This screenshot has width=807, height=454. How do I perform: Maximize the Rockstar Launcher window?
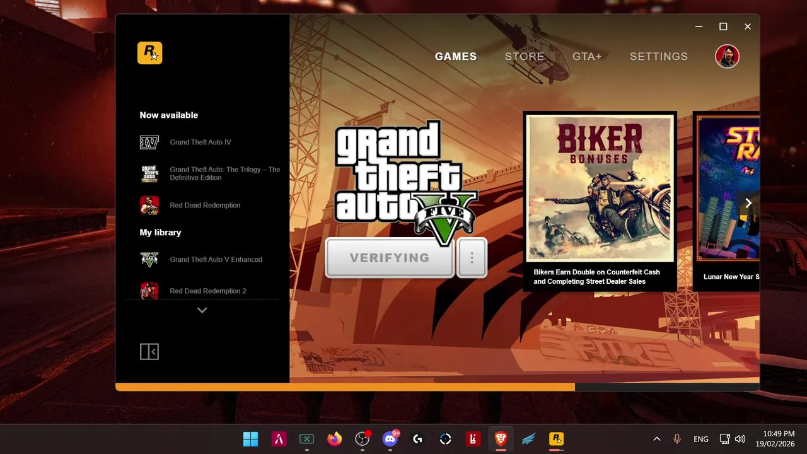click(723, 26)
